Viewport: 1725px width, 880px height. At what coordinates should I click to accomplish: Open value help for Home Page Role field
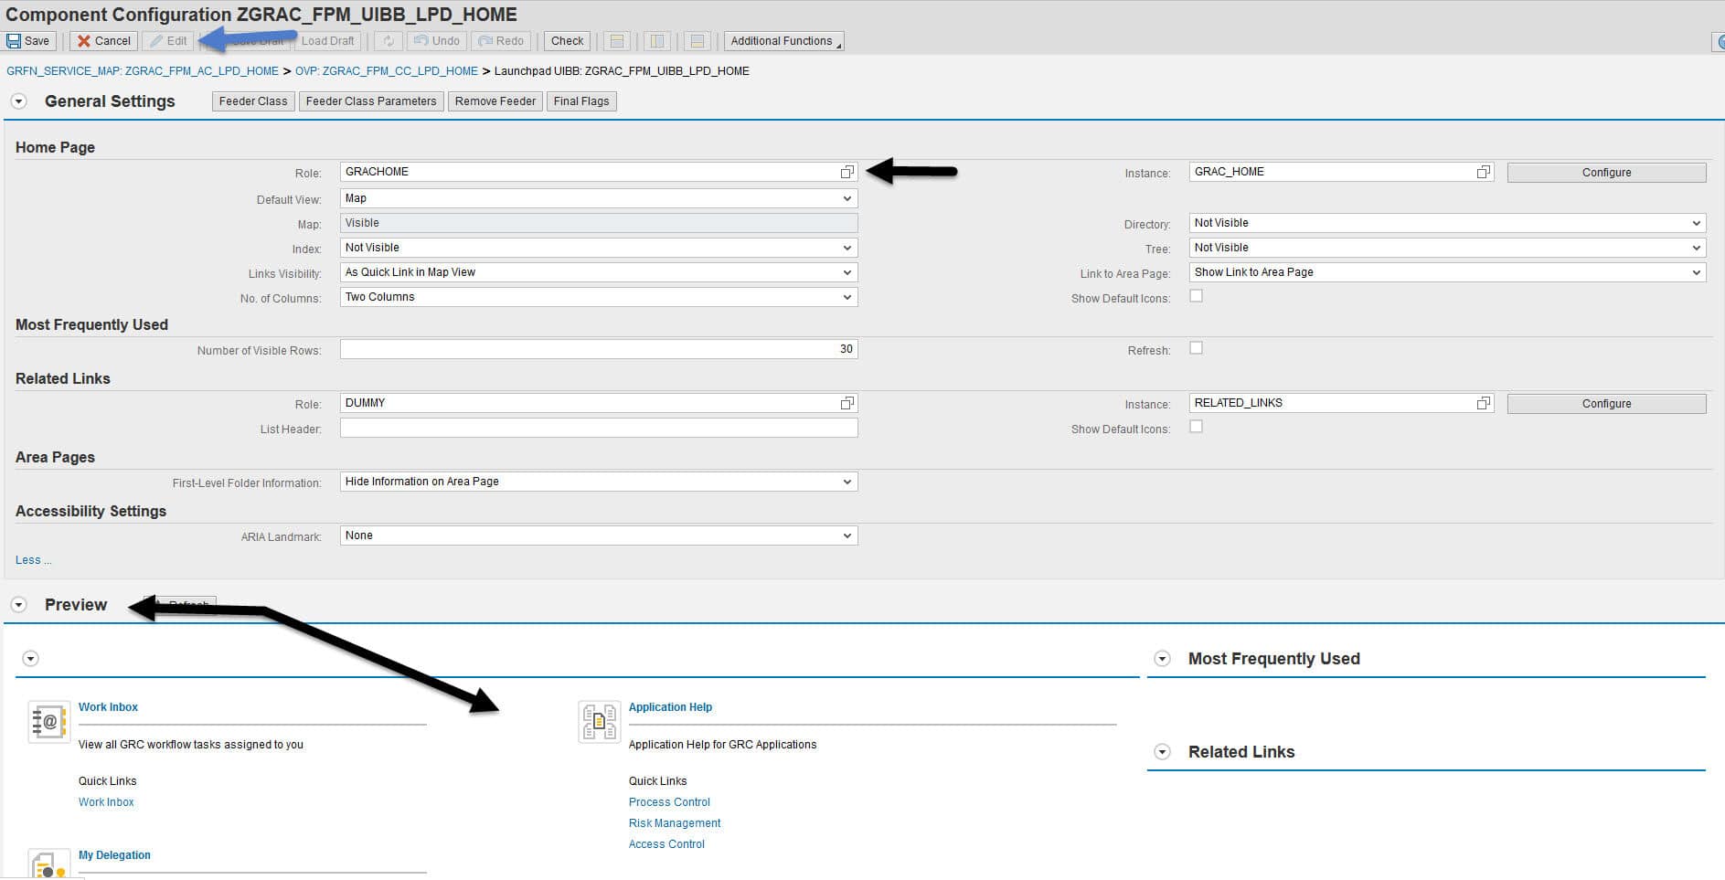click(847, 172)
